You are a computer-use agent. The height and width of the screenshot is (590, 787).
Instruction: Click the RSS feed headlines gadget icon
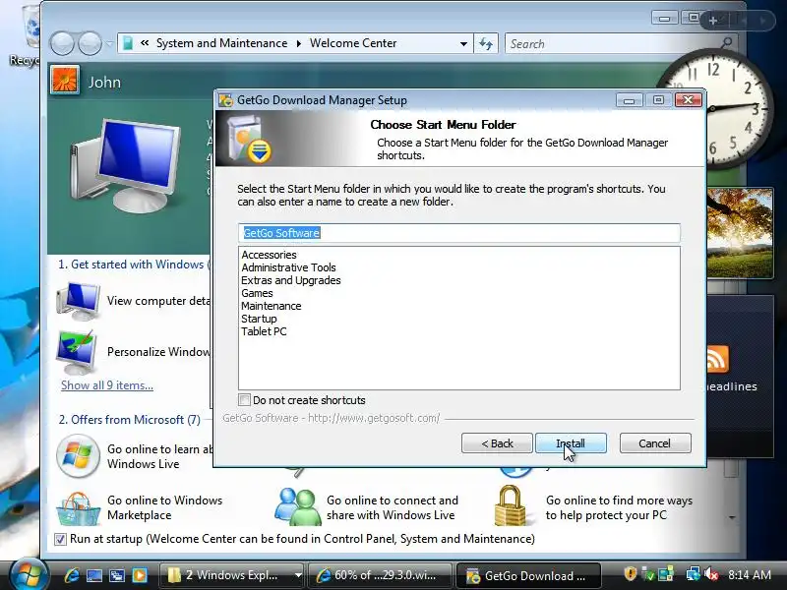(718, 359)
